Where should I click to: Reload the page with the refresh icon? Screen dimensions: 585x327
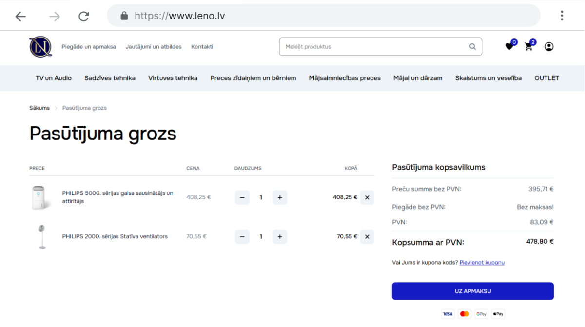point(84,16)
